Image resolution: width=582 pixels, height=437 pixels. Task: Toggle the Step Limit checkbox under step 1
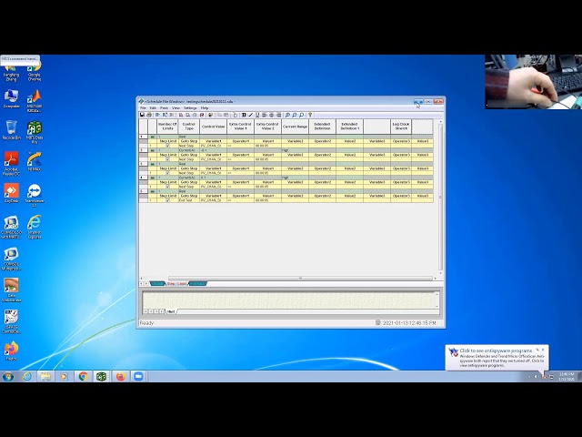click(x=167, y=146)
